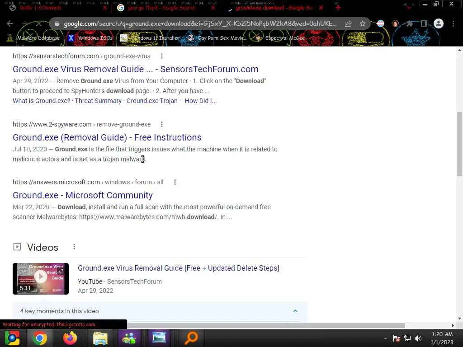Click the padlock site info icon
This screenshot has height=347, width=463.
coord(57,23)
